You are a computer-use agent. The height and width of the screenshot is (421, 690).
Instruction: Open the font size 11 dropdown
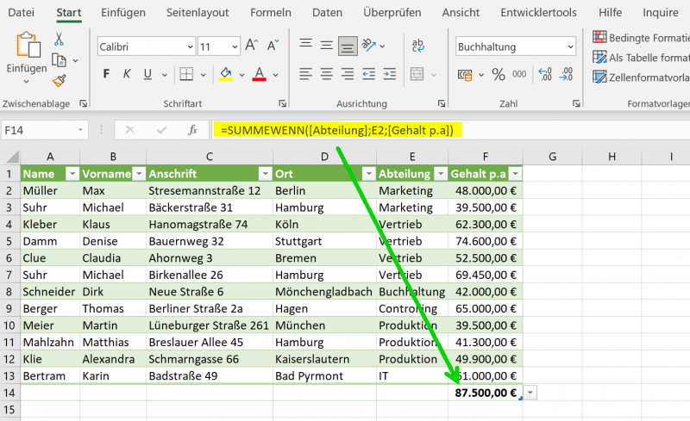[235, 46]
